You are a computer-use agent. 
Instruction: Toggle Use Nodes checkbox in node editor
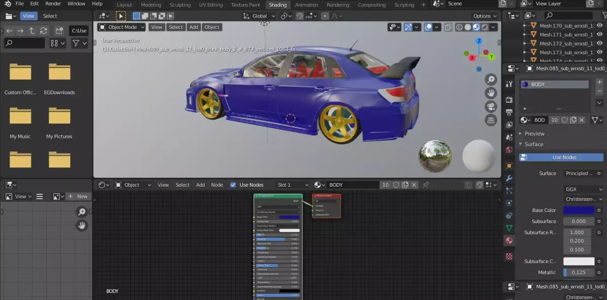click(x=233, y=185)
